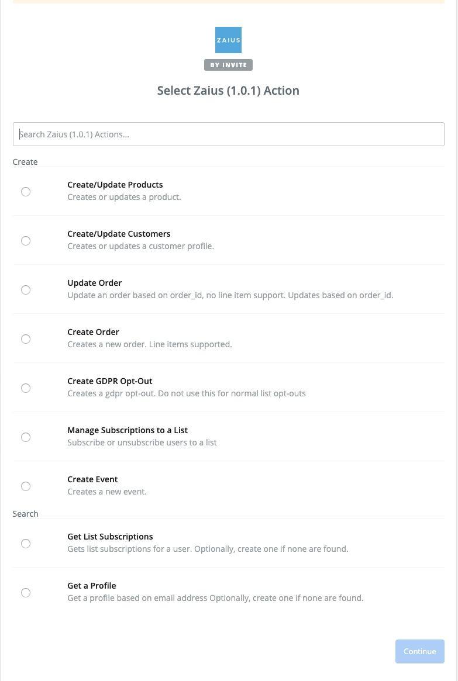Click 'Subscribe or unsubscribe users to a list' description
The height and width of the screenshot is (681, 458).
pyautogui.click(x=142, y=443)
